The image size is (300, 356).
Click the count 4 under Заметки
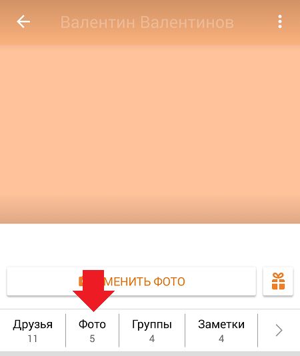click(221, 339)
